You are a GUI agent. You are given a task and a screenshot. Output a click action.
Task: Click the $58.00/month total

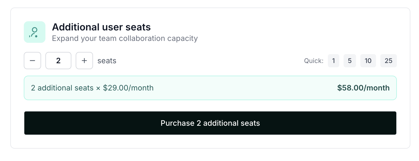363,88
